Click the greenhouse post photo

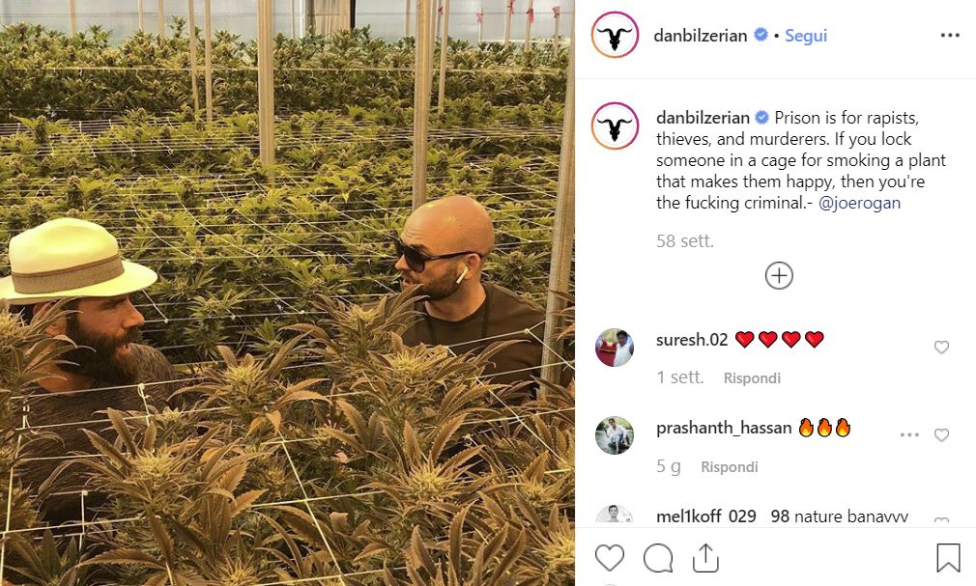click(287, 293)
